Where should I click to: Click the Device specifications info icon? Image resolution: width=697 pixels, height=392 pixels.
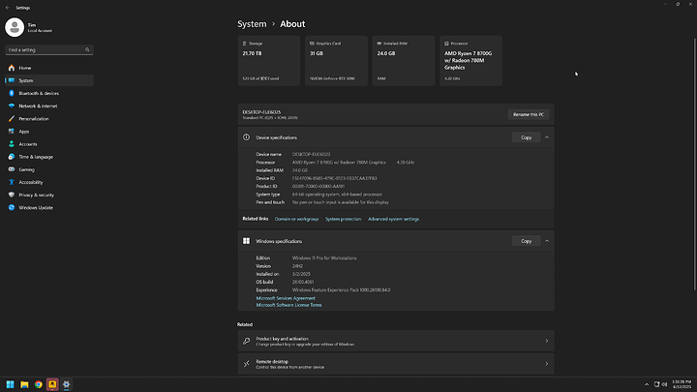pyautogui.click(x=246, y=137)
